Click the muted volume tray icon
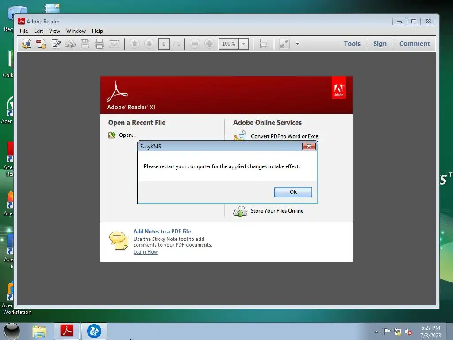Viewport: 453px width, 340px height. coord(408,332)
